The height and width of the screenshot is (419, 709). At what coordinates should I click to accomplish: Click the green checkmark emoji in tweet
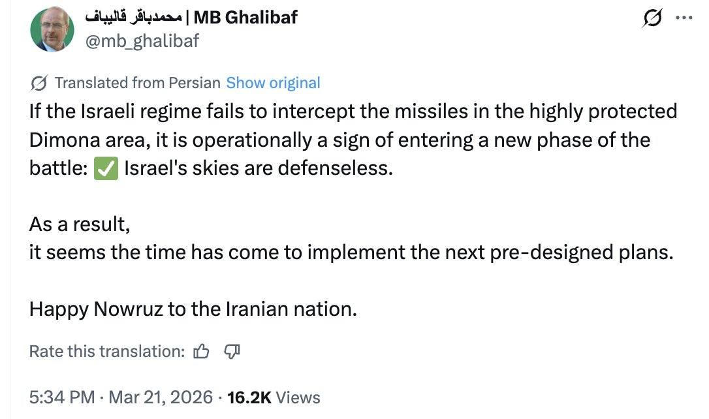[106, 168]
